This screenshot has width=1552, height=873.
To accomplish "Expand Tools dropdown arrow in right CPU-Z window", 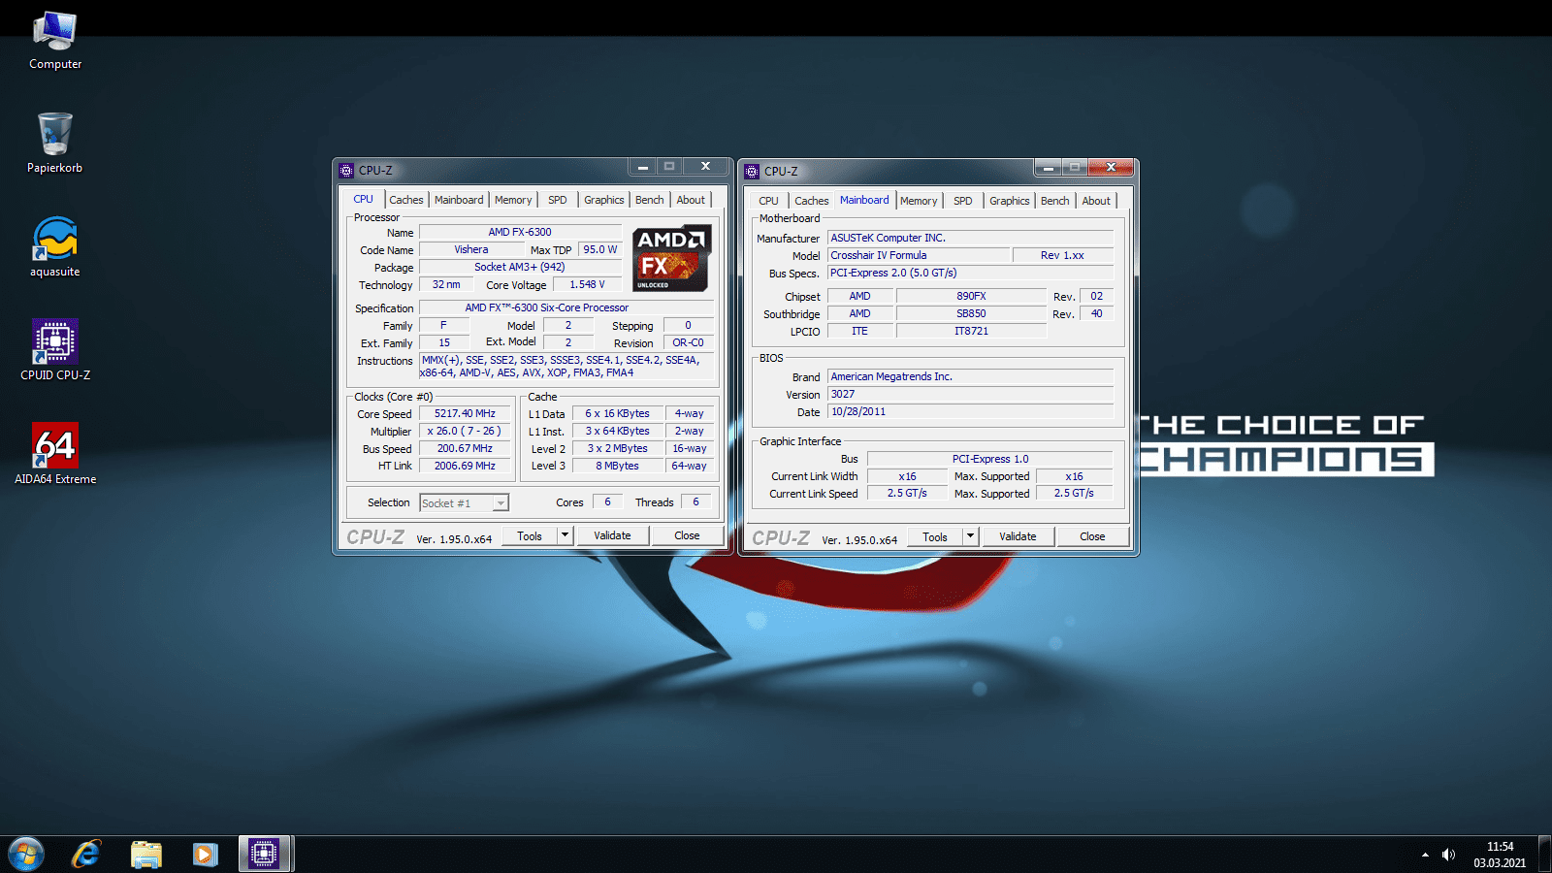I will (x=970, y=536).
